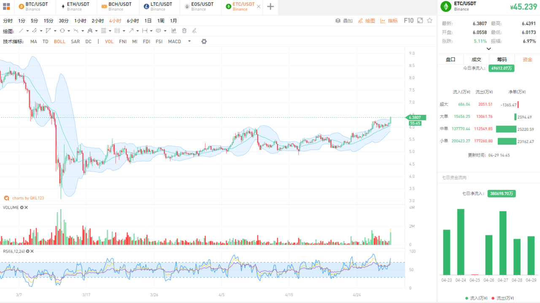
Task: Select the vertical lines cycle tool
Action: coord(117,31)
